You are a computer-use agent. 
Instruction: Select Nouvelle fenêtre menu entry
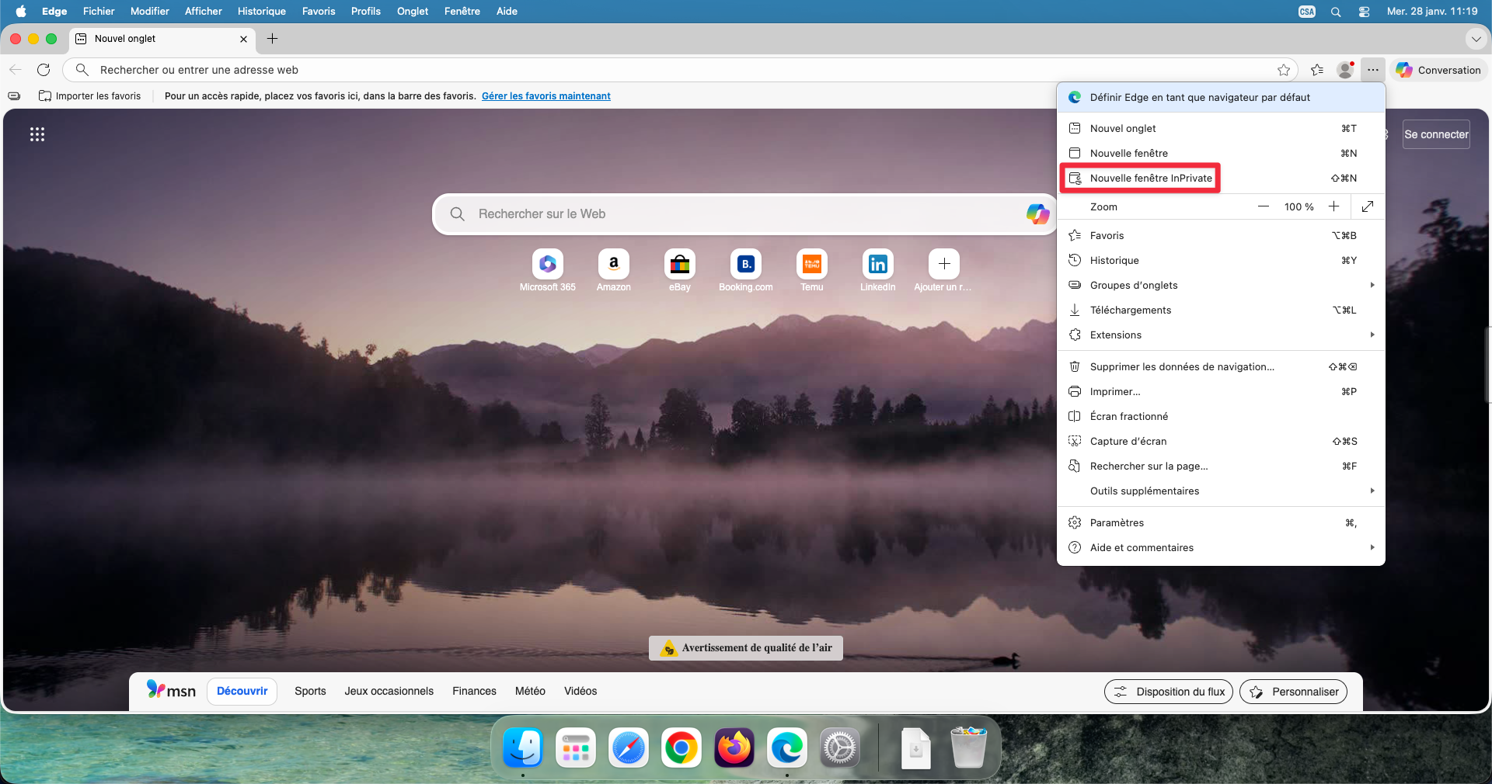[x=1222, y=153]
